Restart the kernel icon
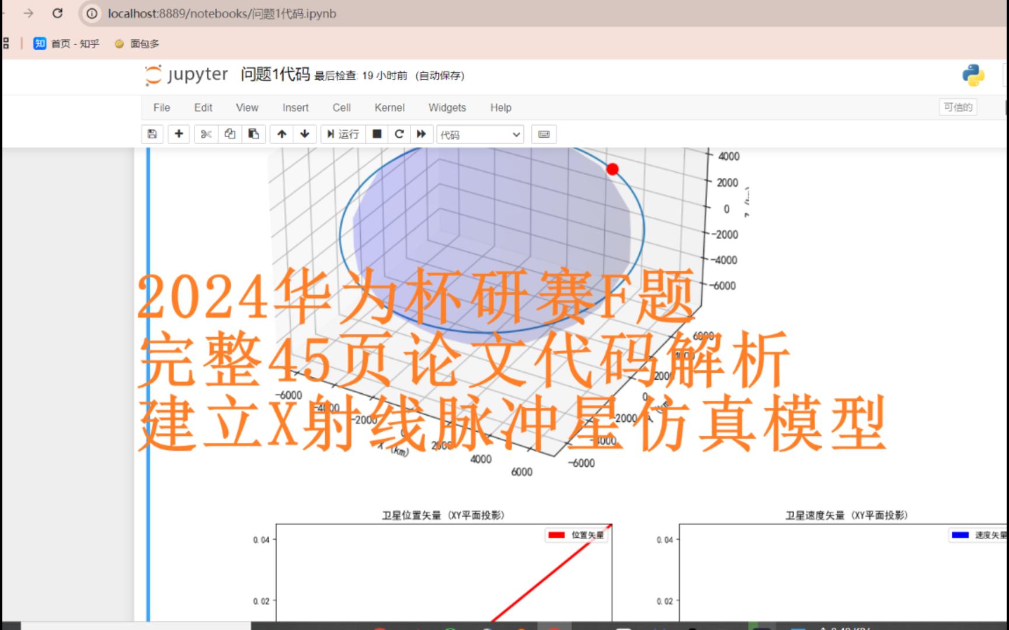This screenshot has height=630, width=1009. (399, 134)
